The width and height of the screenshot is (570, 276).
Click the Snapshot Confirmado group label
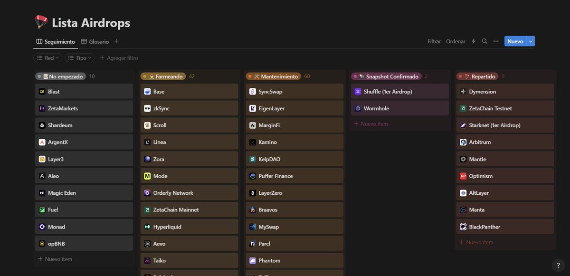pyautogui.click(x=386, y=76)
